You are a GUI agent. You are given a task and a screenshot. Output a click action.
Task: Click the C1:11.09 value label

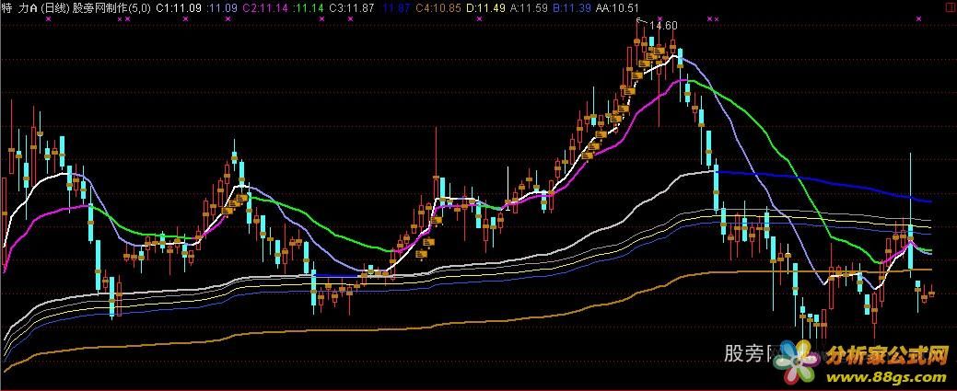[x=180, y=8]
